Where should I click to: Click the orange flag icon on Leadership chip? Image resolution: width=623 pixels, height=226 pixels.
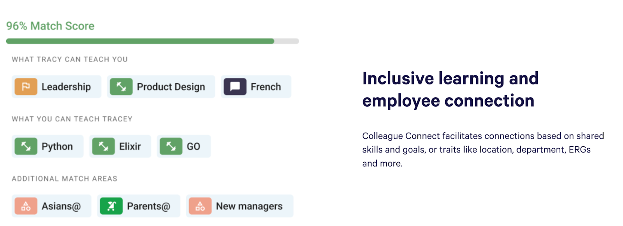26,87
